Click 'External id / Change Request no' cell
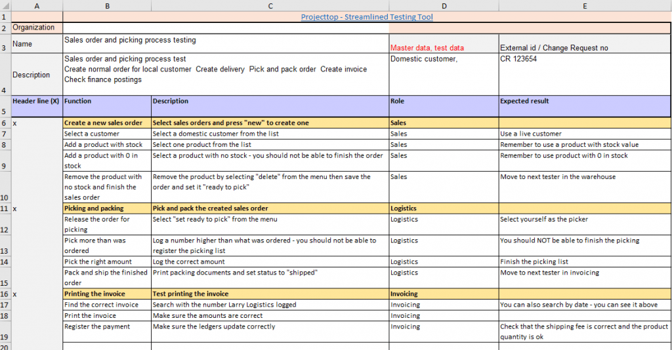Screen dimensions: 672x350 point(585,44)
